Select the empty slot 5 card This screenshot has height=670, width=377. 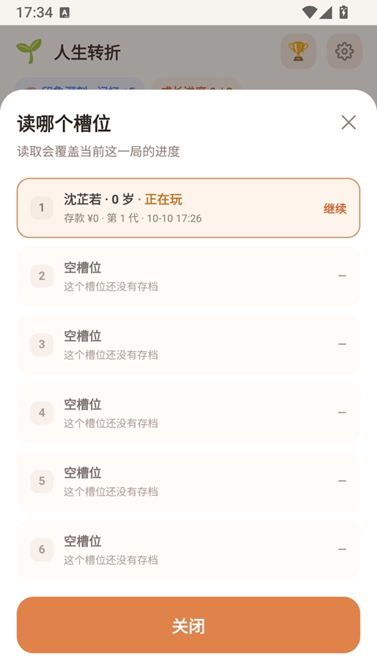188,481
